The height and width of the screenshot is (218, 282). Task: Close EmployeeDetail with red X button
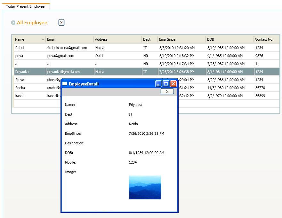173,84
